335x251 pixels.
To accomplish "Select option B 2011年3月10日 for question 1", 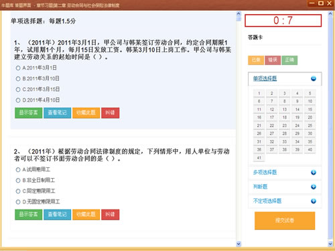I will click(x=18, y=79).
